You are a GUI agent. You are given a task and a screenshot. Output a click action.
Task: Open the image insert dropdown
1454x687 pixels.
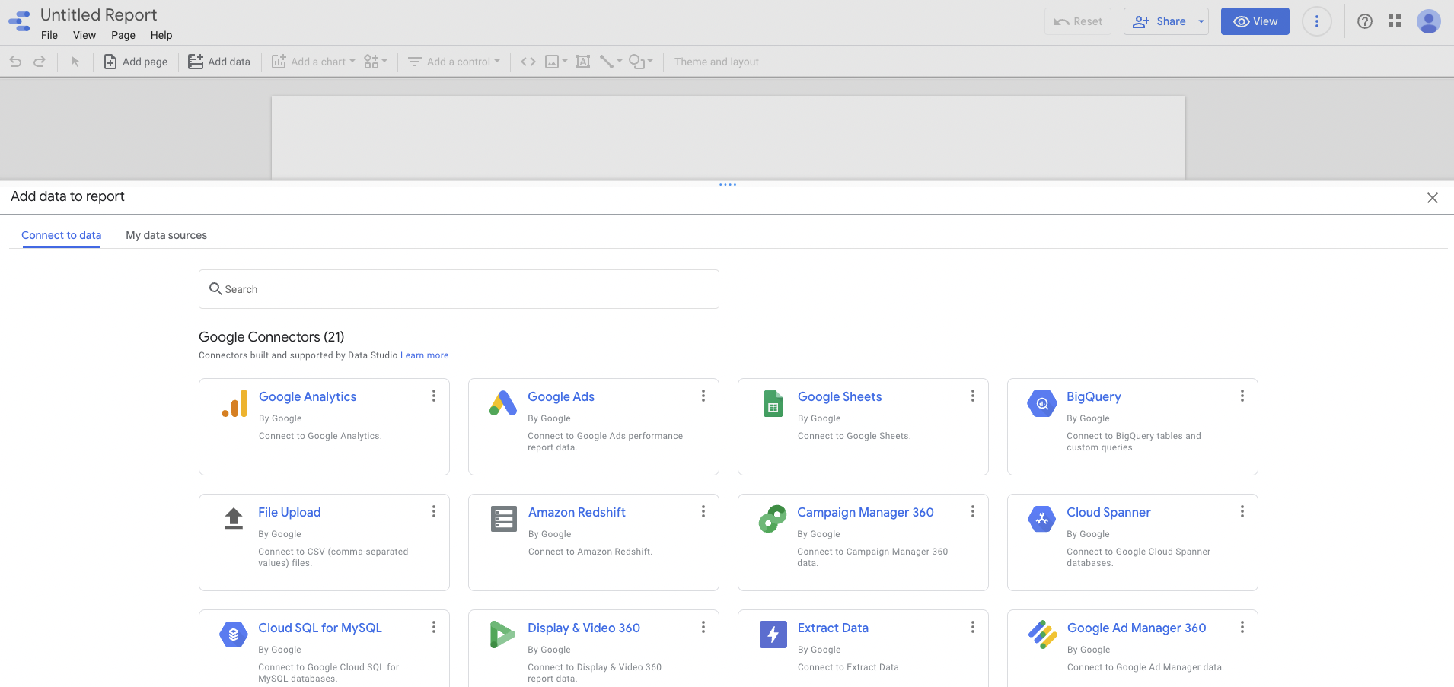(x=556, y=62)
